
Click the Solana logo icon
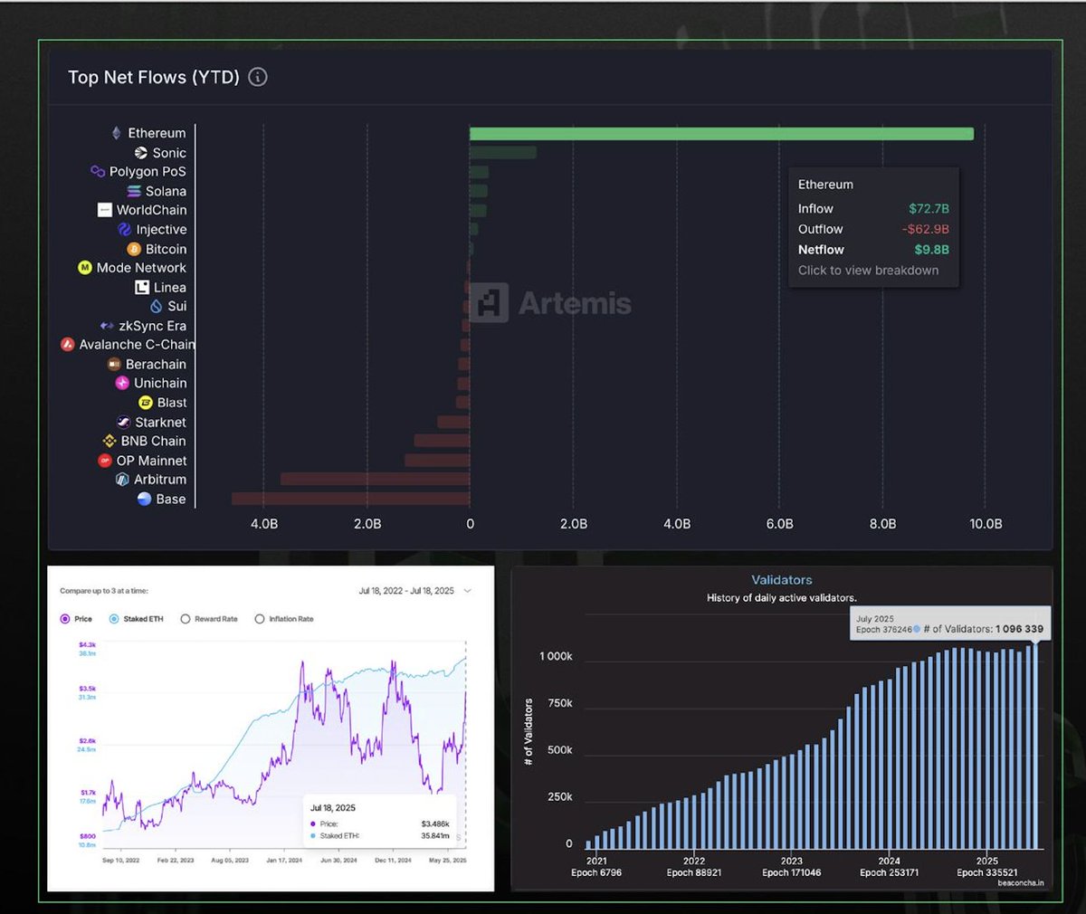coord(134,191)
